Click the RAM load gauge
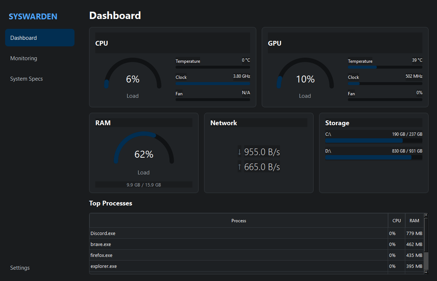Viewport: 437px width, 281px height. 144,149
